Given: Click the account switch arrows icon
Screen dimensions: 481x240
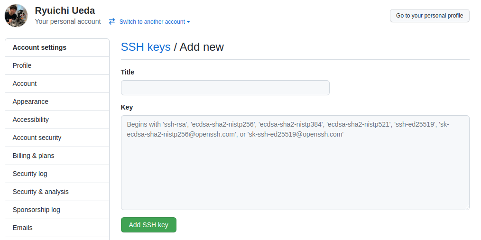Looking at the screenshot, I should tap(112, 21).
